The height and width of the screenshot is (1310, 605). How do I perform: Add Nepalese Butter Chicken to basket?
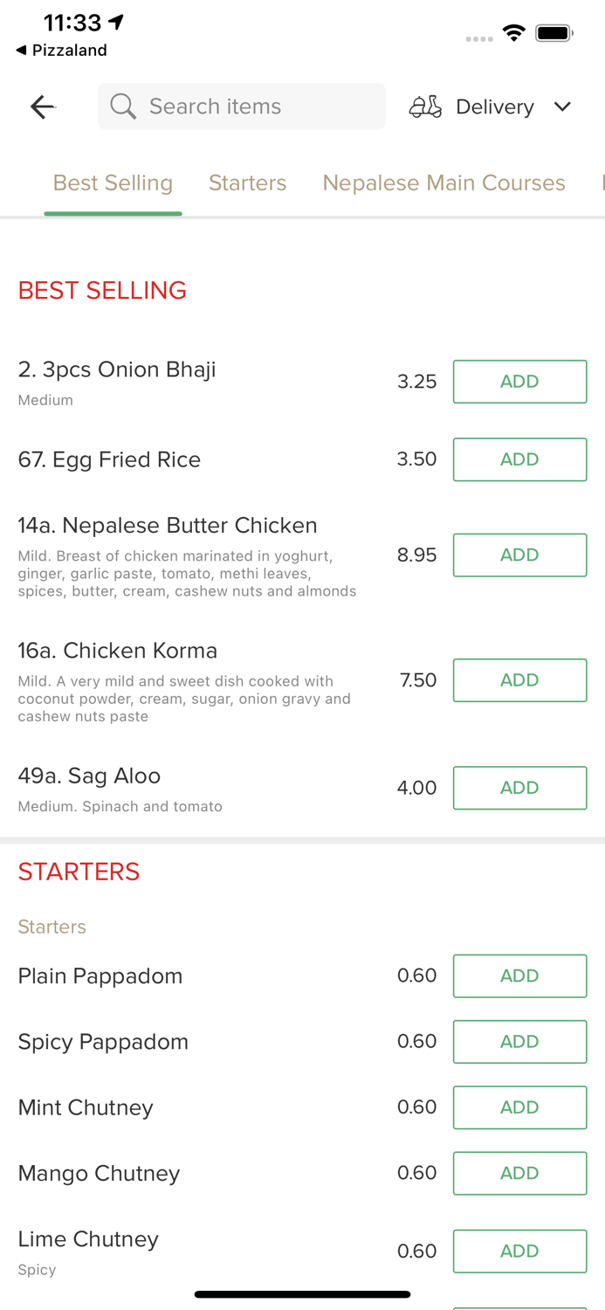click(519, 555)
